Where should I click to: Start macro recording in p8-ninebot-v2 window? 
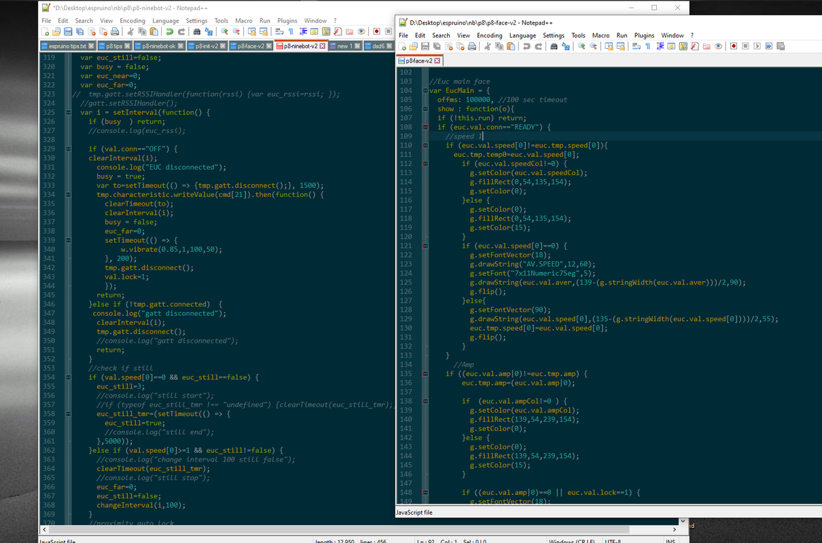pyautogui.click(x=376, y=31)
